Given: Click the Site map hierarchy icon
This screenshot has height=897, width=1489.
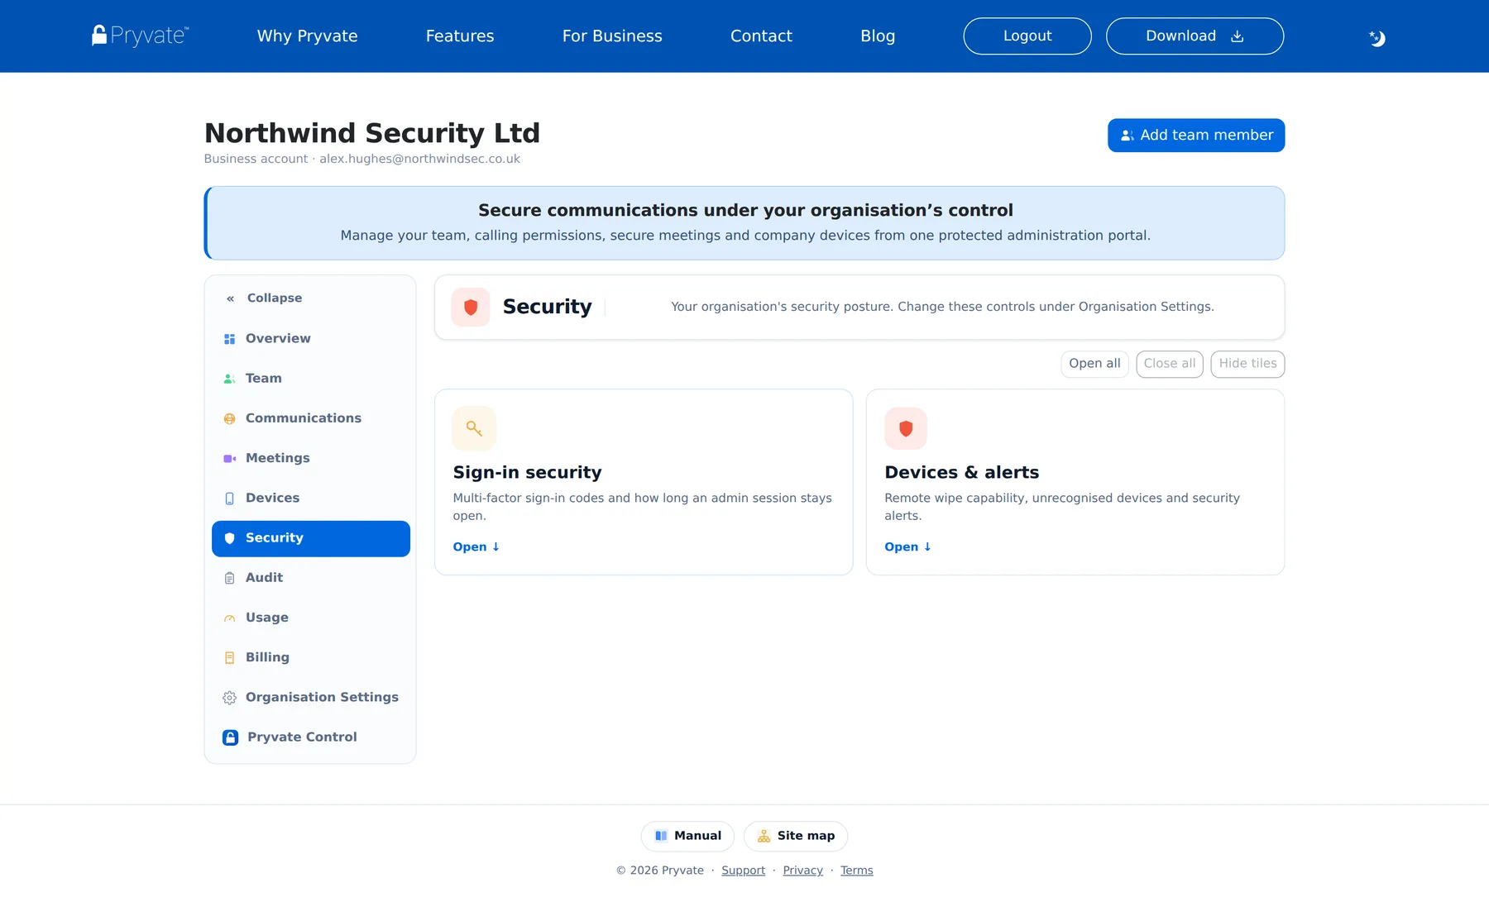Looking at the screenshot, I should [764, 836].
